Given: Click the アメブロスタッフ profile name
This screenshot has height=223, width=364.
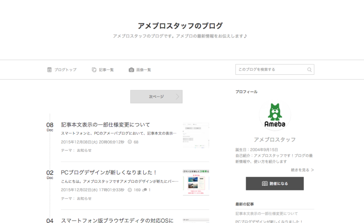Looking at the screenshot, I should point(275,140).
